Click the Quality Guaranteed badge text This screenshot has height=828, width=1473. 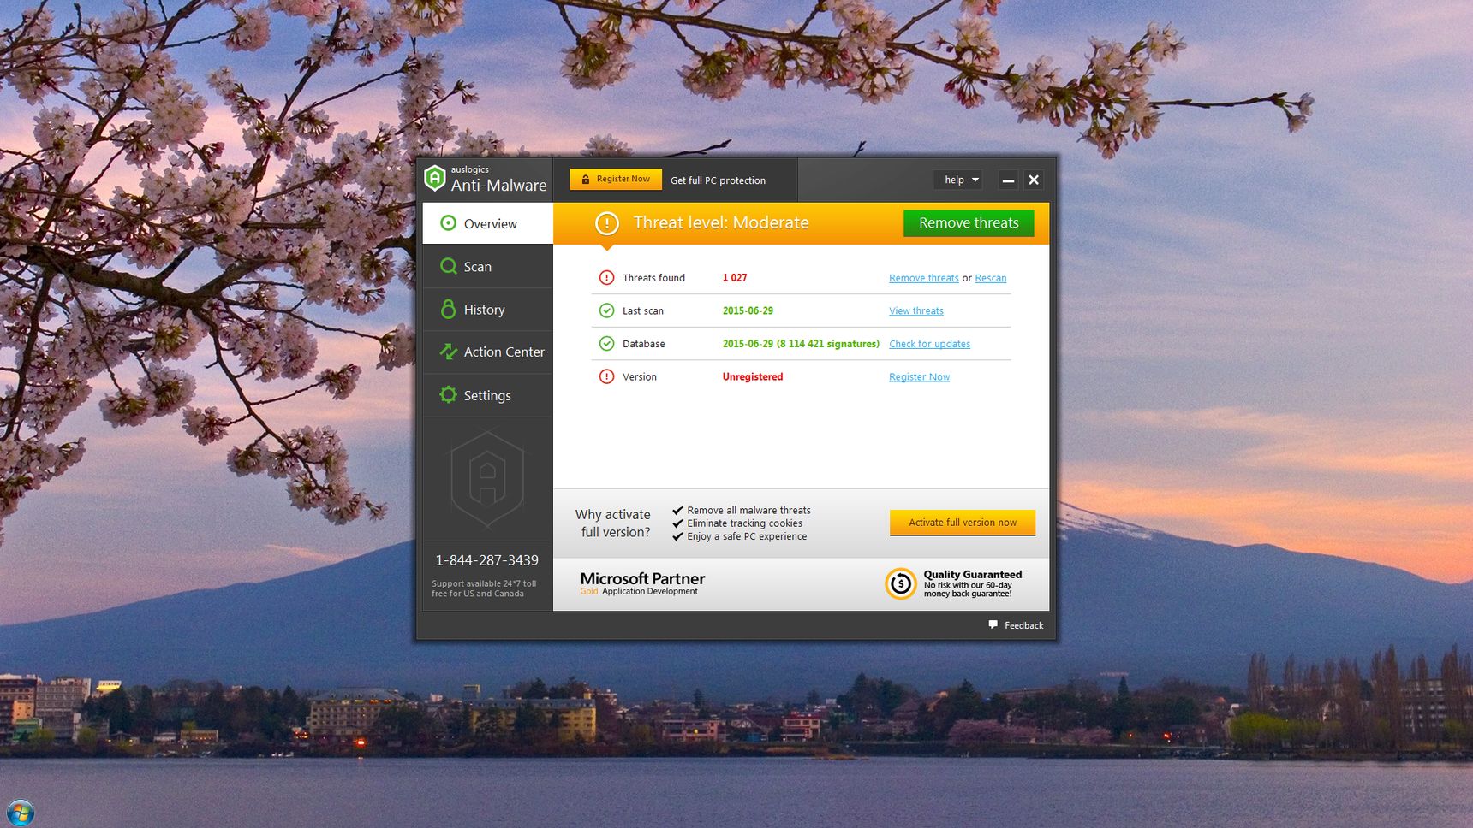(x=973, y=584)
